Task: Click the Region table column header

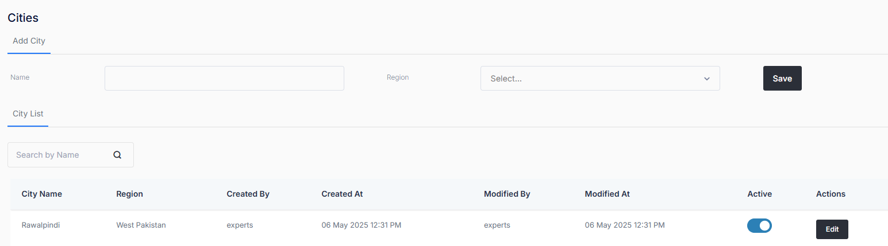Action: coord(129,194)
